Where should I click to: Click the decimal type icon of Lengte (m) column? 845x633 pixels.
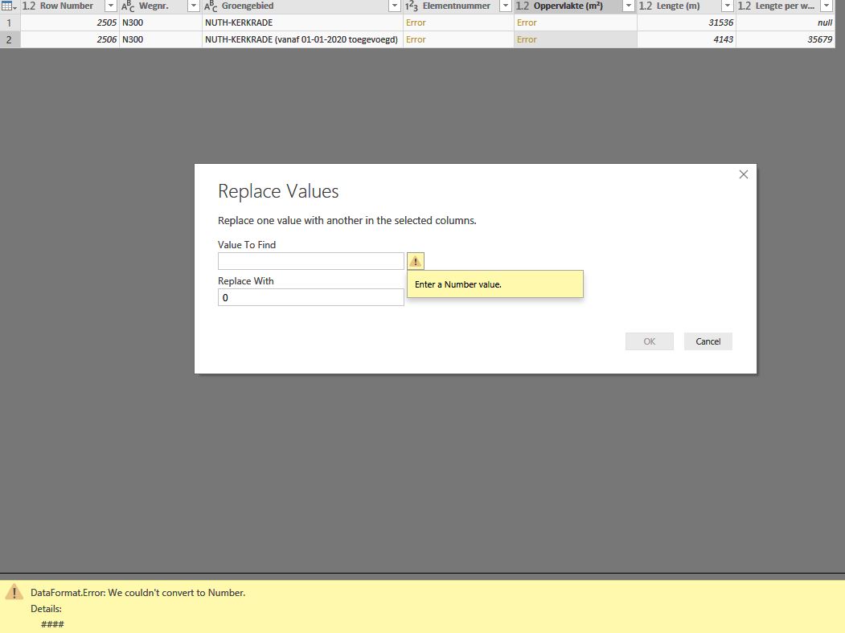coord(645,6)
